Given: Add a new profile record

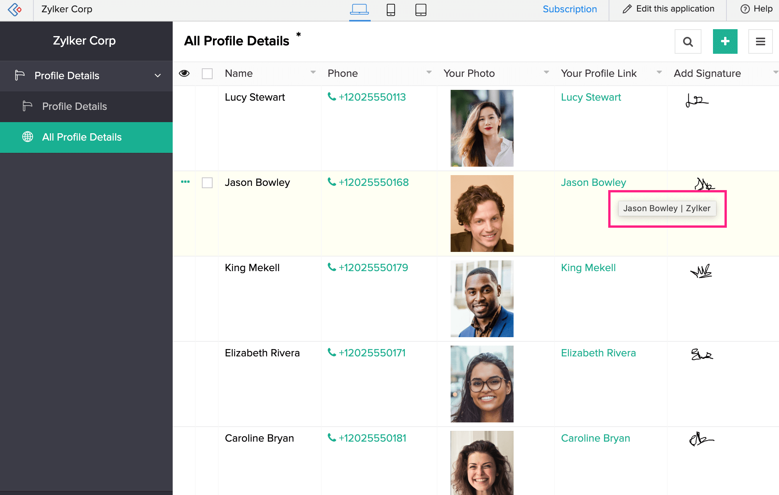Looking at the screenshot, I should (725, 41).
